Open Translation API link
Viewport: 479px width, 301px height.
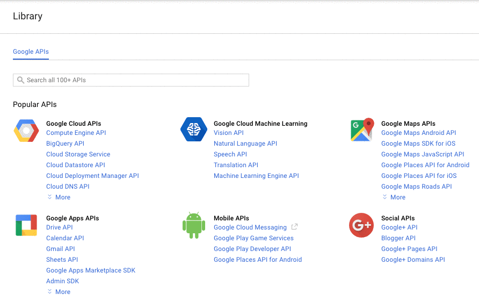click(236, 165)
